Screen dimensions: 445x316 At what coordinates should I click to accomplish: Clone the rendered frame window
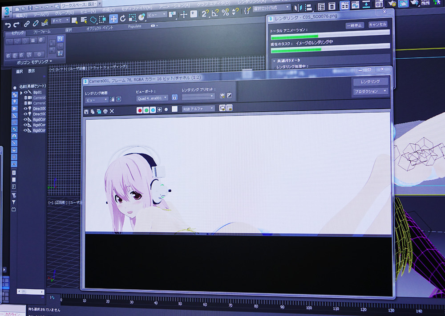click(x=99, y=111)
